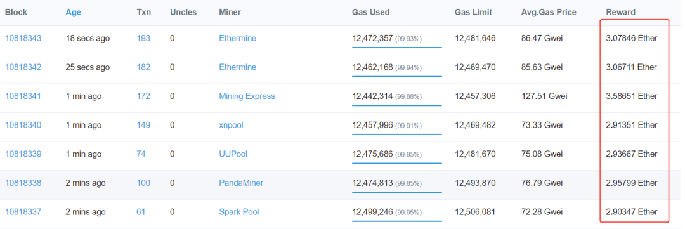Click the Age column header
This screenshot has width=685, height=229.
pos(74,13)
